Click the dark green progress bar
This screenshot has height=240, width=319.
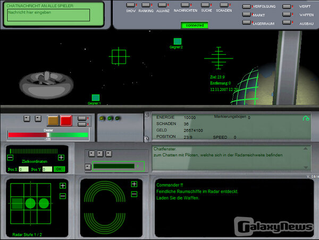[114, 167]
